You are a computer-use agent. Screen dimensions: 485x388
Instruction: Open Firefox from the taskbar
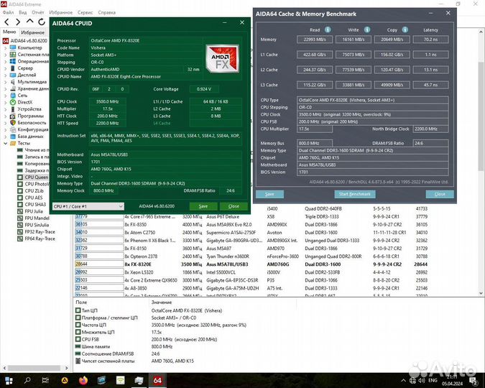click(83, 380)
